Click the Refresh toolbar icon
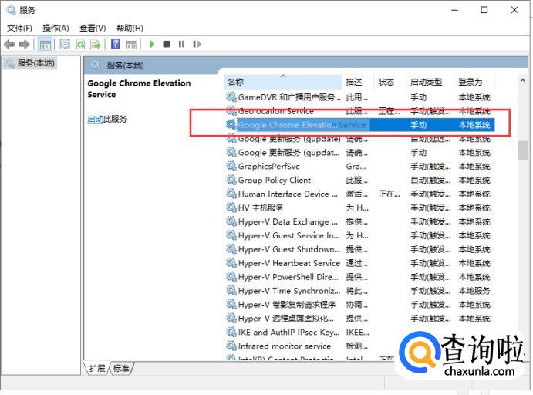 80,44
